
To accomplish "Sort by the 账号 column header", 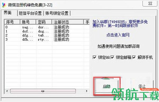I will point(28,22).
